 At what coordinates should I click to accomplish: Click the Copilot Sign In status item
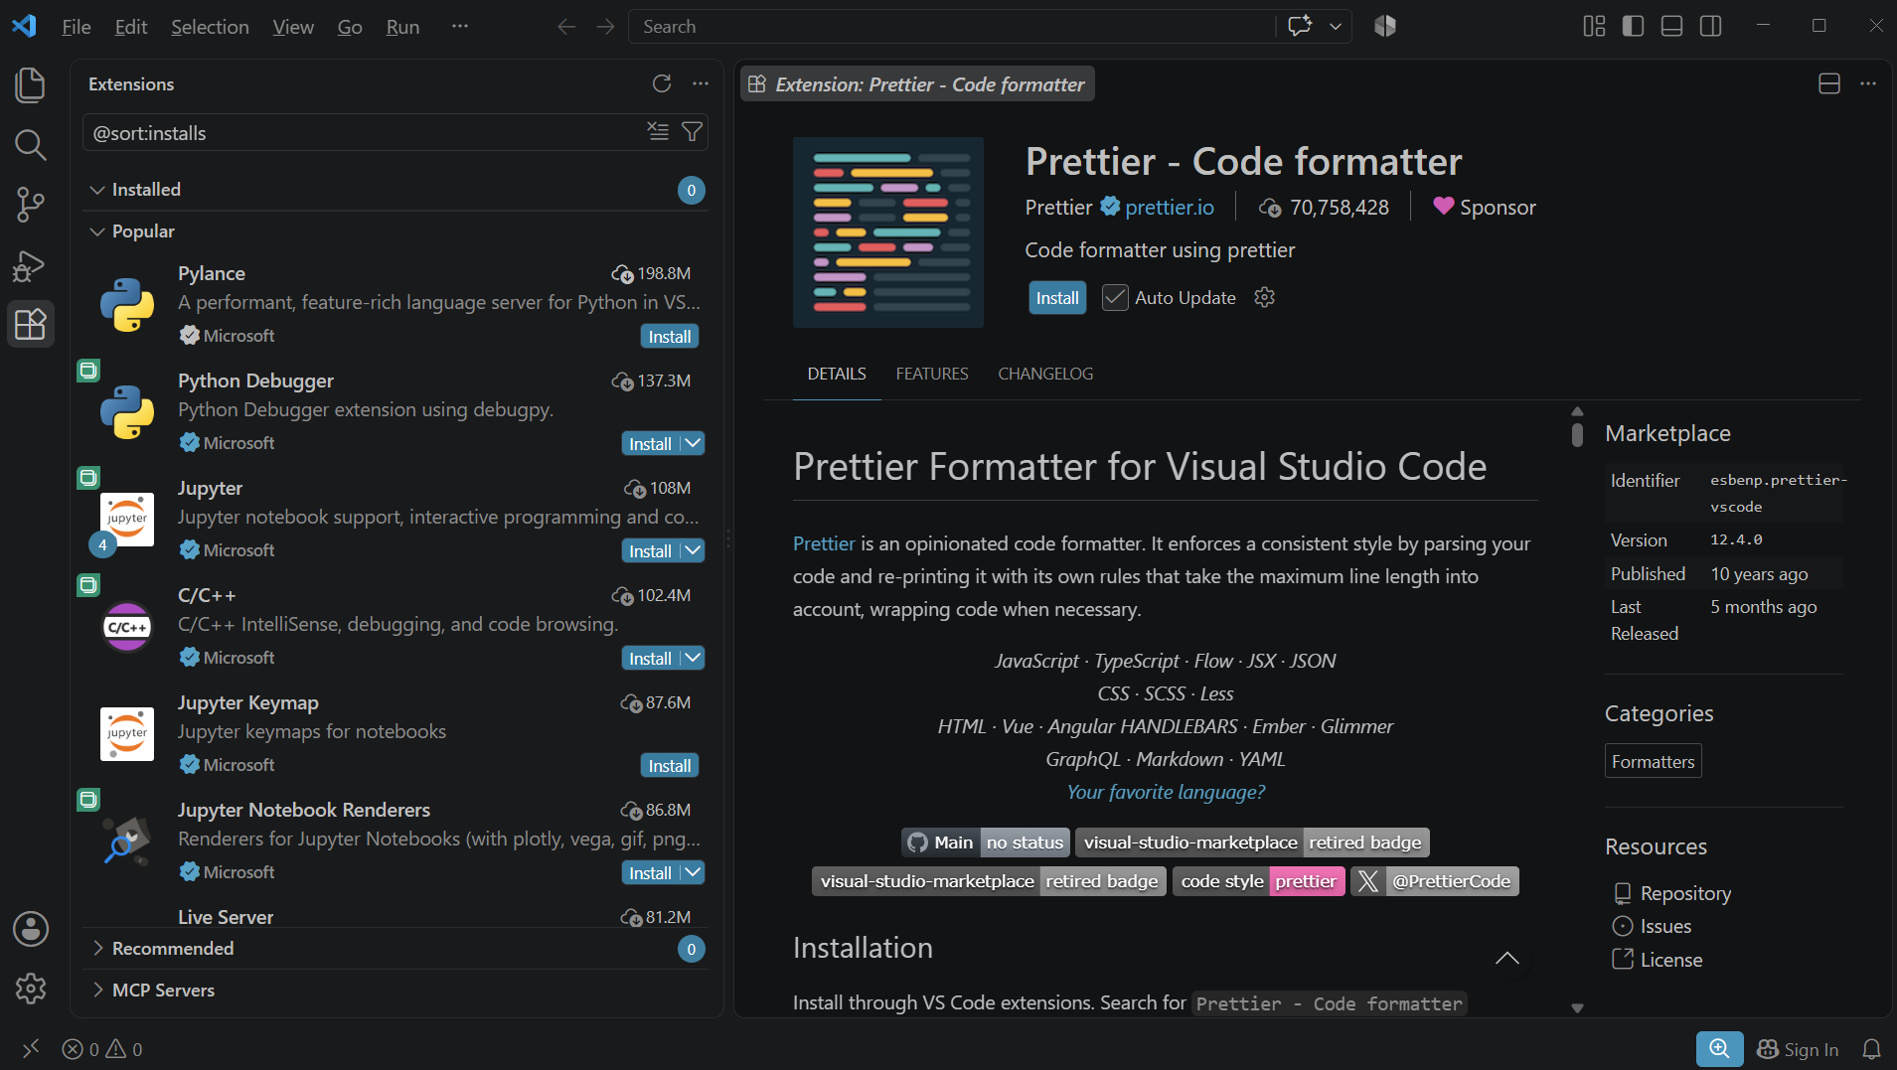1798,1049
